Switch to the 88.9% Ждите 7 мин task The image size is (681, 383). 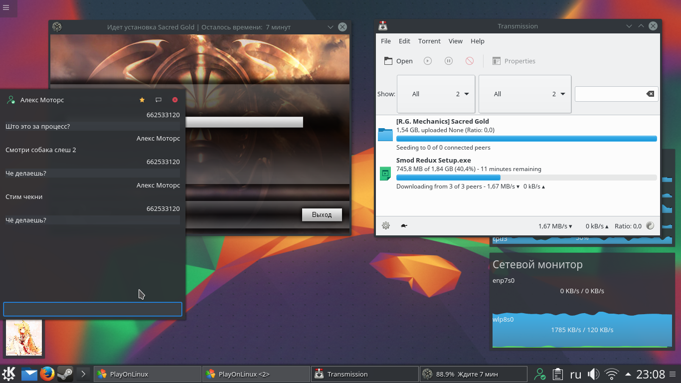coord(474,374)
